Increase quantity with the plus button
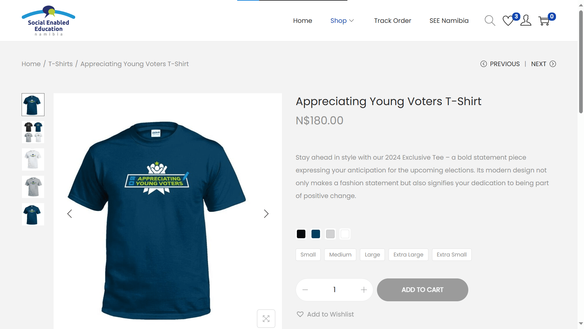This screenshot has width=584, height=329. pyautogui.click(x=364, y=290)
